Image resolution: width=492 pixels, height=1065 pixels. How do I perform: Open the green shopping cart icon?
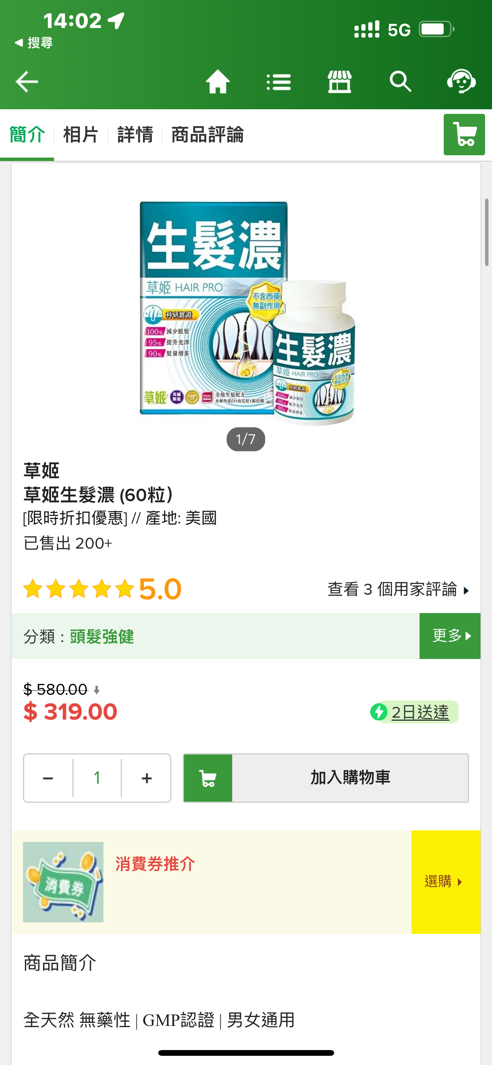tap(464, 134)
